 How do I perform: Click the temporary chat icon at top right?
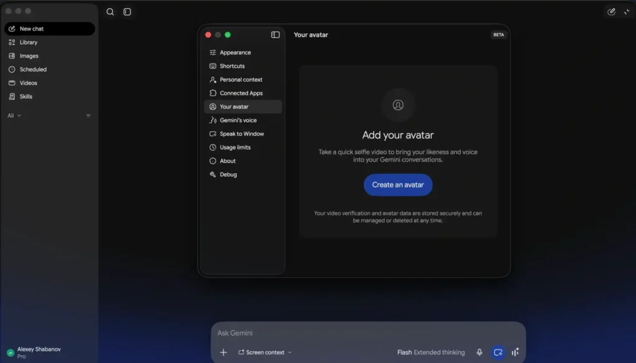(611, 12)
